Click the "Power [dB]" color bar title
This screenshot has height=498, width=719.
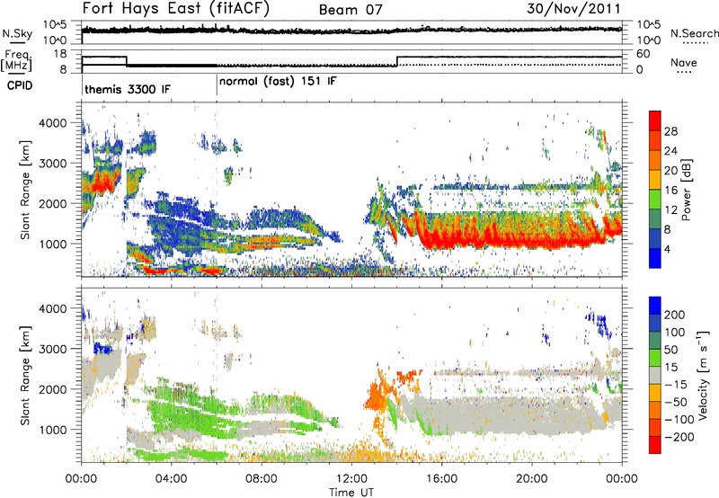pyautogui.click(x=686, y=190)
